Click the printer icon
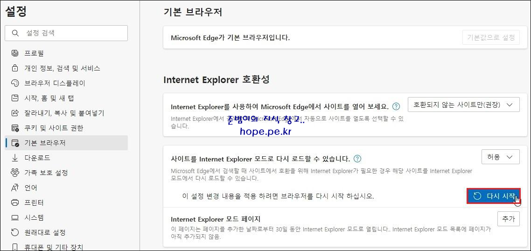This screenshot has width=531, height=251. coord(15,202)
